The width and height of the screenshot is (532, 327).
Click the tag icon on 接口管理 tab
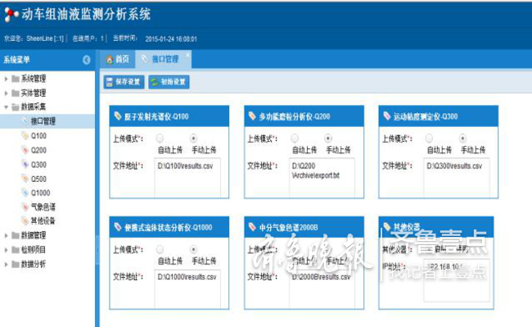[145, 60]
